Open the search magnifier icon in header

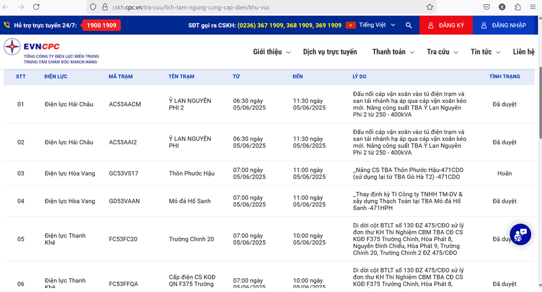(x=409, y=25)
